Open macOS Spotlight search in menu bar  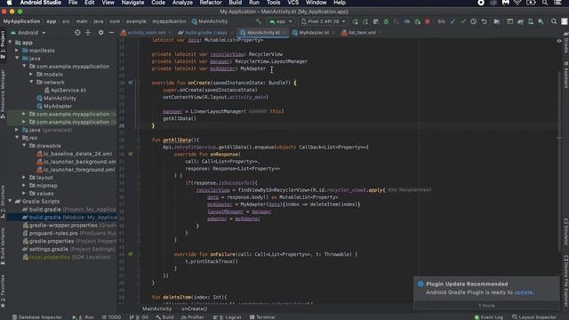[x=545, y=3]
